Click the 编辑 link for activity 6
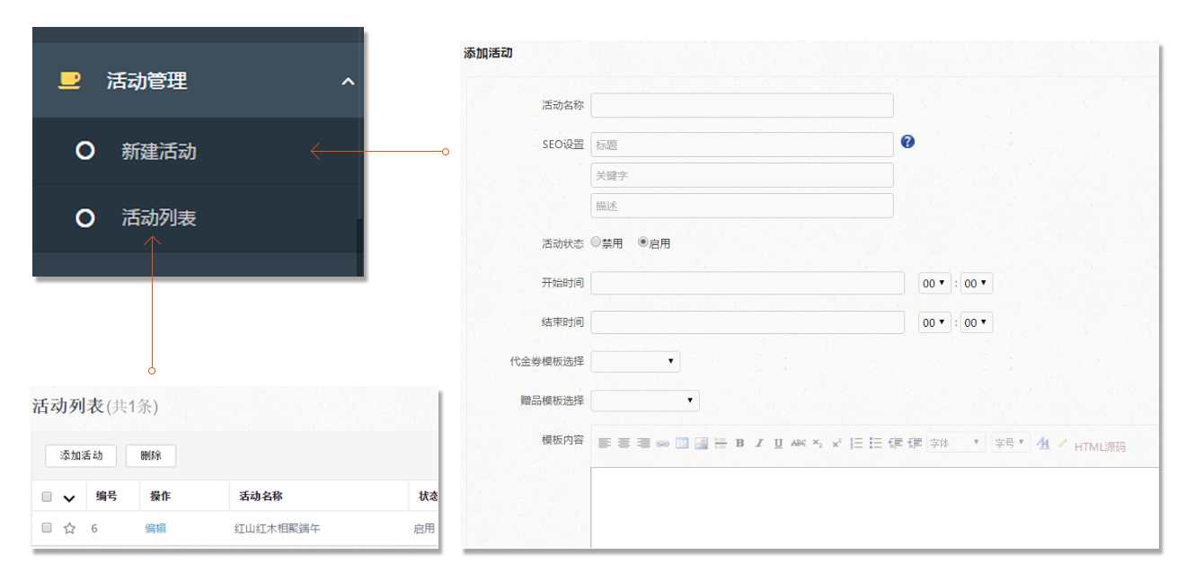Screen dimensions: 1186x581 [x=155, y=529]
